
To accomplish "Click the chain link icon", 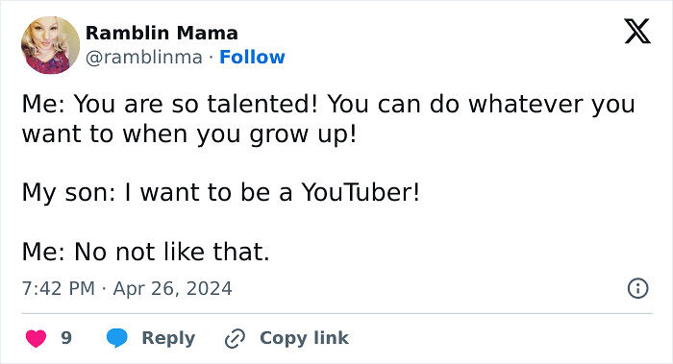I will tap(235, 338).
